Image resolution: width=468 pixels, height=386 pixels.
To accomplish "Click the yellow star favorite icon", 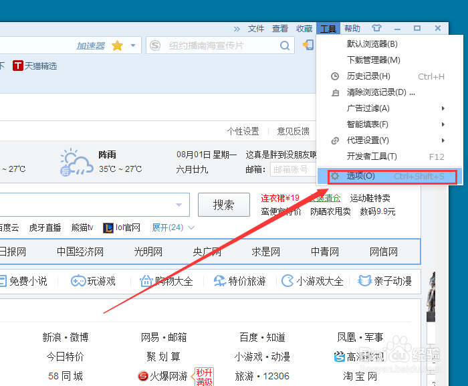I will pos(117,45).
